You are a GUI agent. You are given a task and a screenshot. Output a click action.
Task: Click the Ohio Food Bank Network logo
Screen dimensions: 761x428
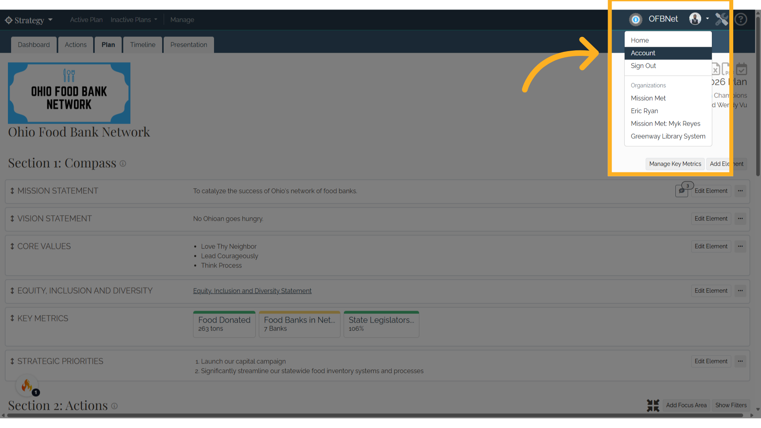pos(69,93)
